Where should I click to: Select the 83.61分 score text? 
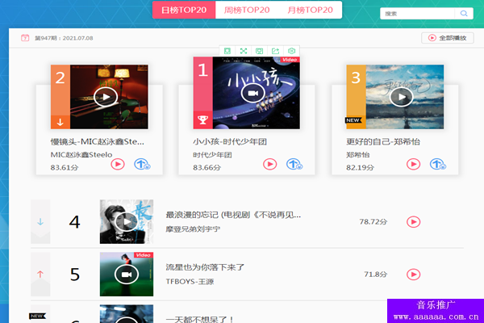tap(65, 167)
